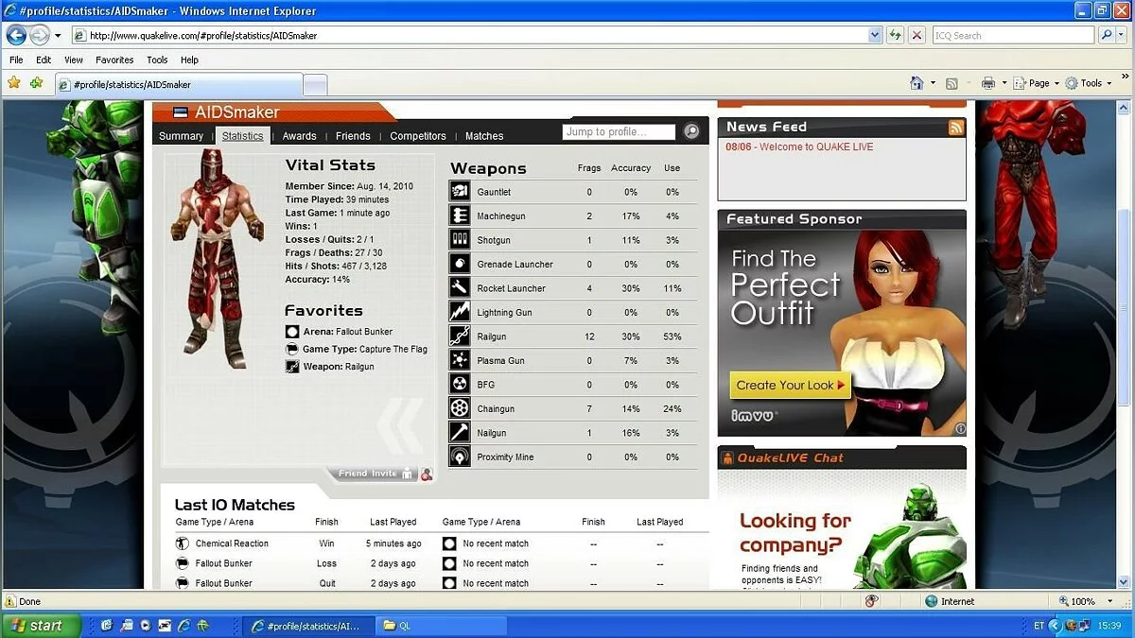This screenshot has width=1135, height=638.
Task: Click the IE Print toolbar icon
Action: click(x=987, y=83)
